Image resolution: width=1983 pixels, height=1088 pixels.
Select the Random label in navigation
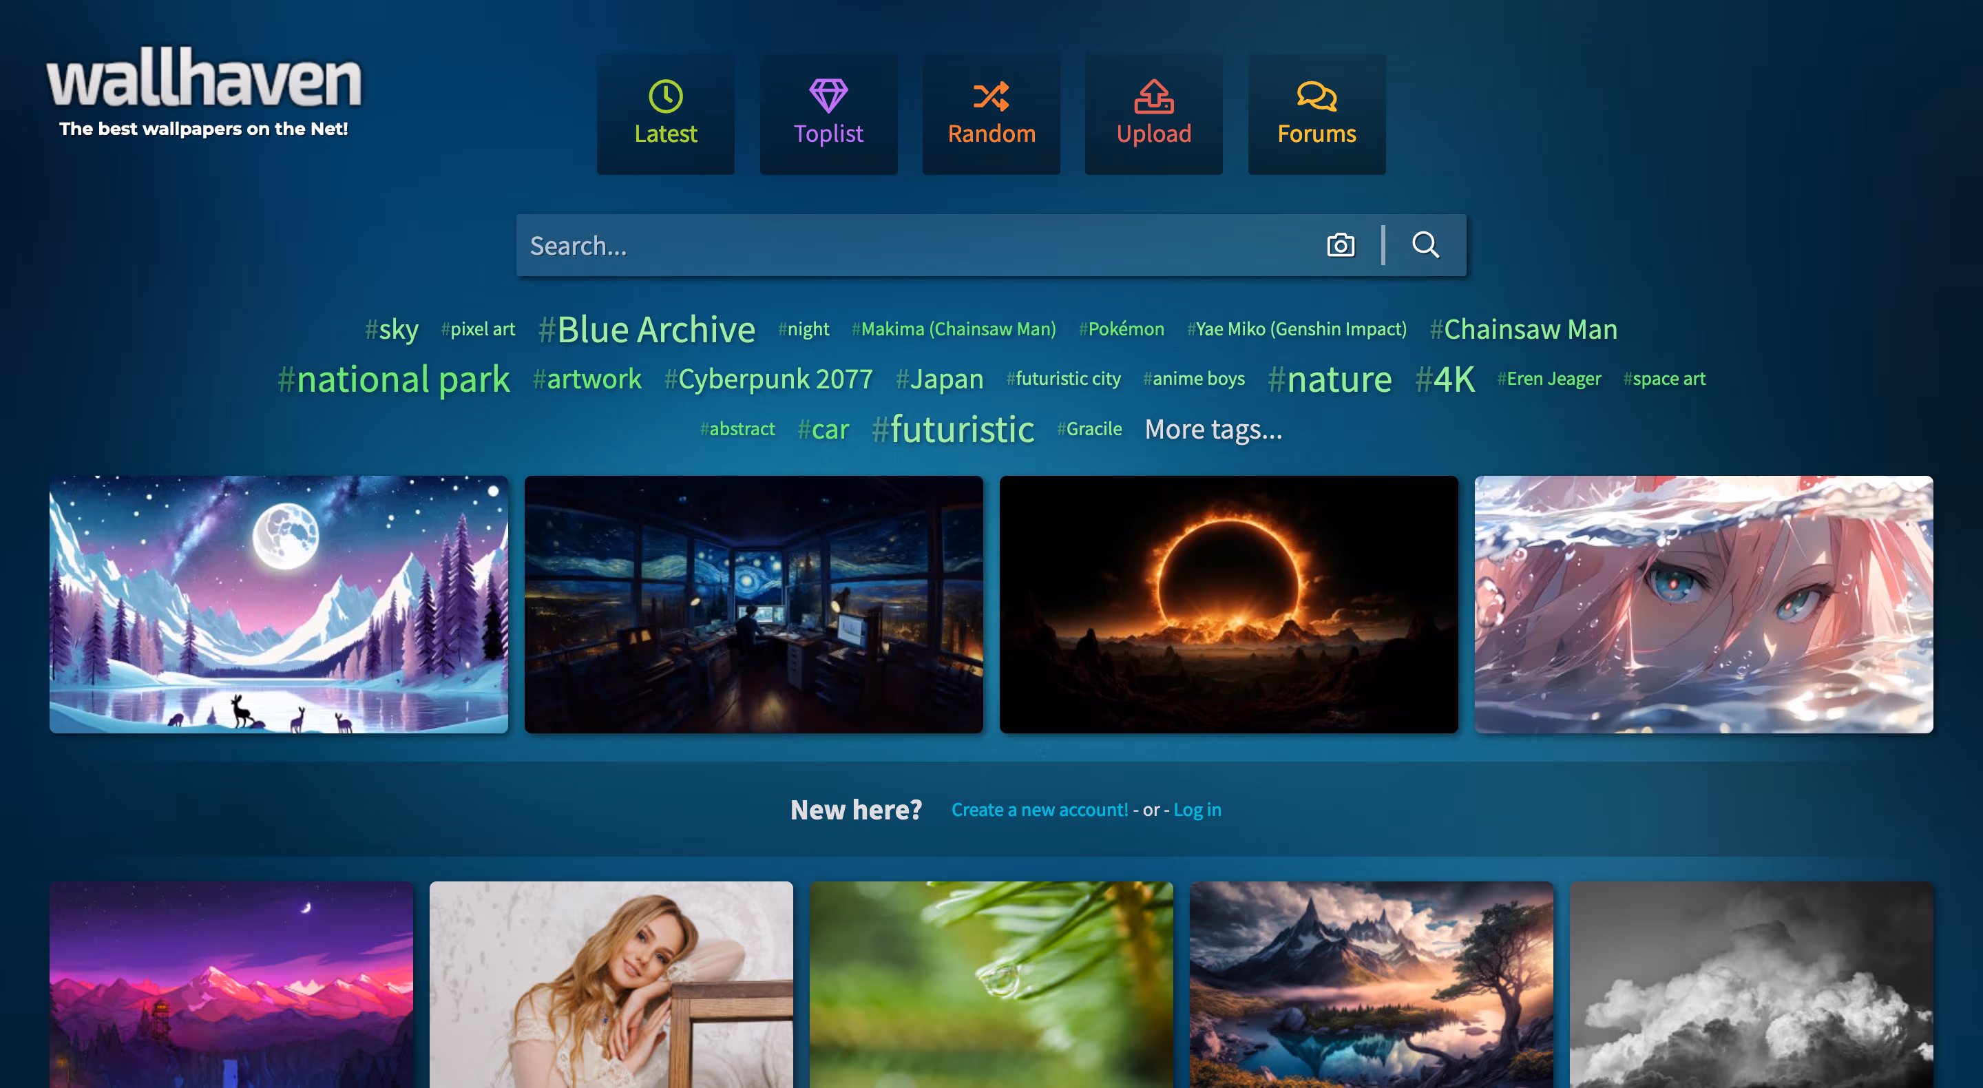coord(991,134)
